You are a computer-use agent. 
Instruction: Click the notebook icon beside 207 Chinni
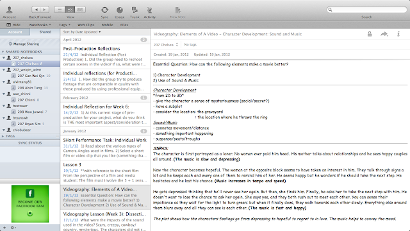13,100
